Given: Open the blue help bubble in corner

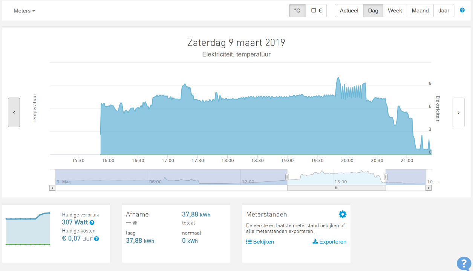Looking at the screenshot, I should [x=464, y=263].
